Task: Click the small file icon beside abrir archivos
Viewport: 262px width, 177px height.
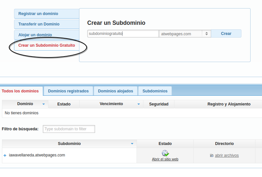Action: point(212,155)
